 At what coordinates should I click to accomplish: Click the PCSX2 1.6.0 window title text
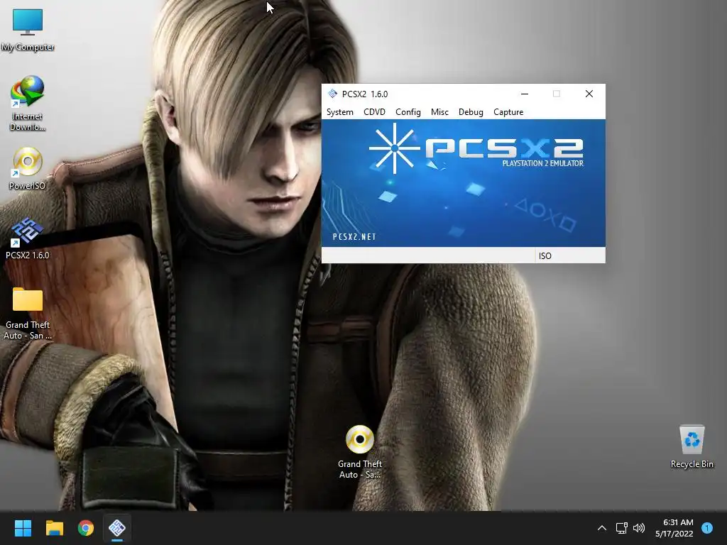click(365, 94)
